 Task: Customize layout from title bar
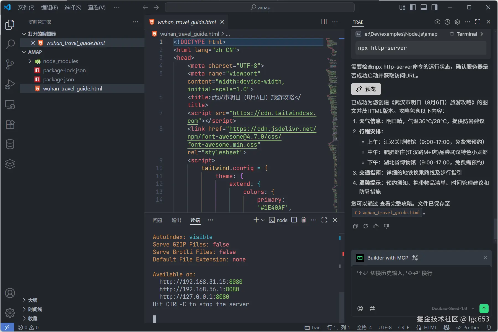(x=402, y=7)
